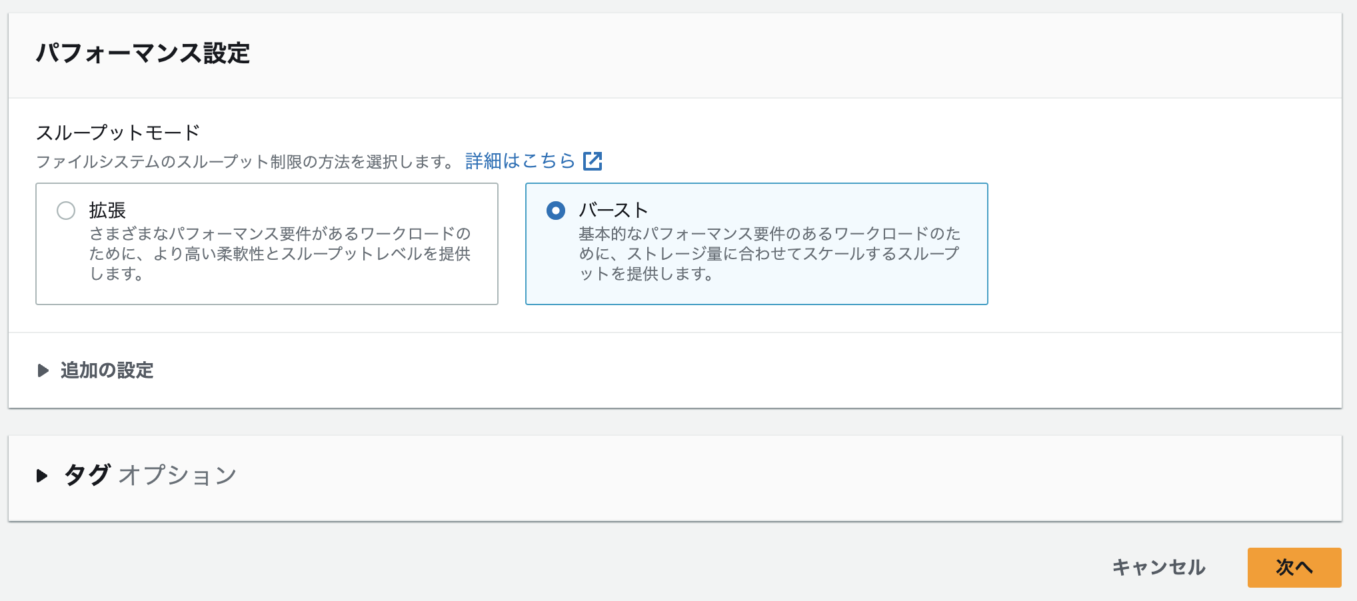Viewport: 1357px width, 601px height.
Task: Click blank area inside バースト tile
Action: pos(866,290)
